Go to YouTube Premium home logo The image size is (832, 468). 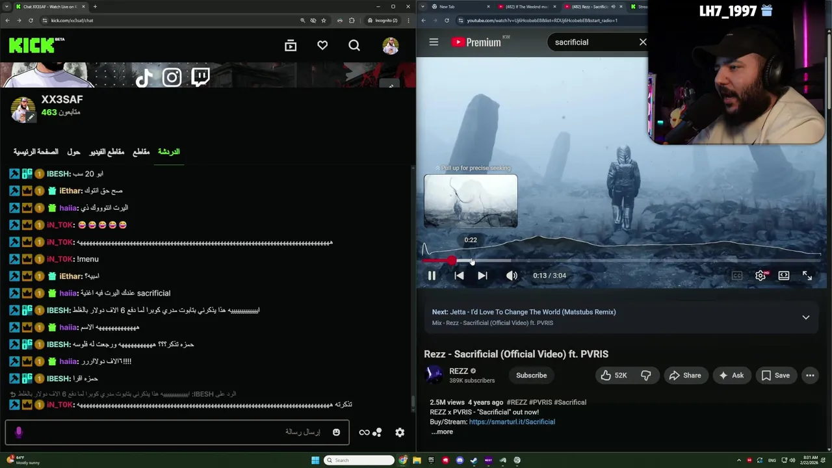click(x=476, y=42)
